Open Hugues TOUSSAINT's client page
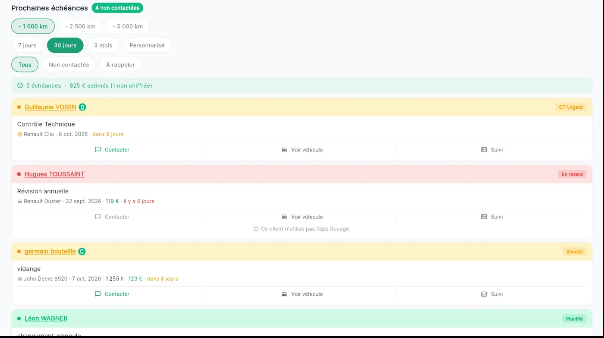604x338 pixels. pos(55,174)
